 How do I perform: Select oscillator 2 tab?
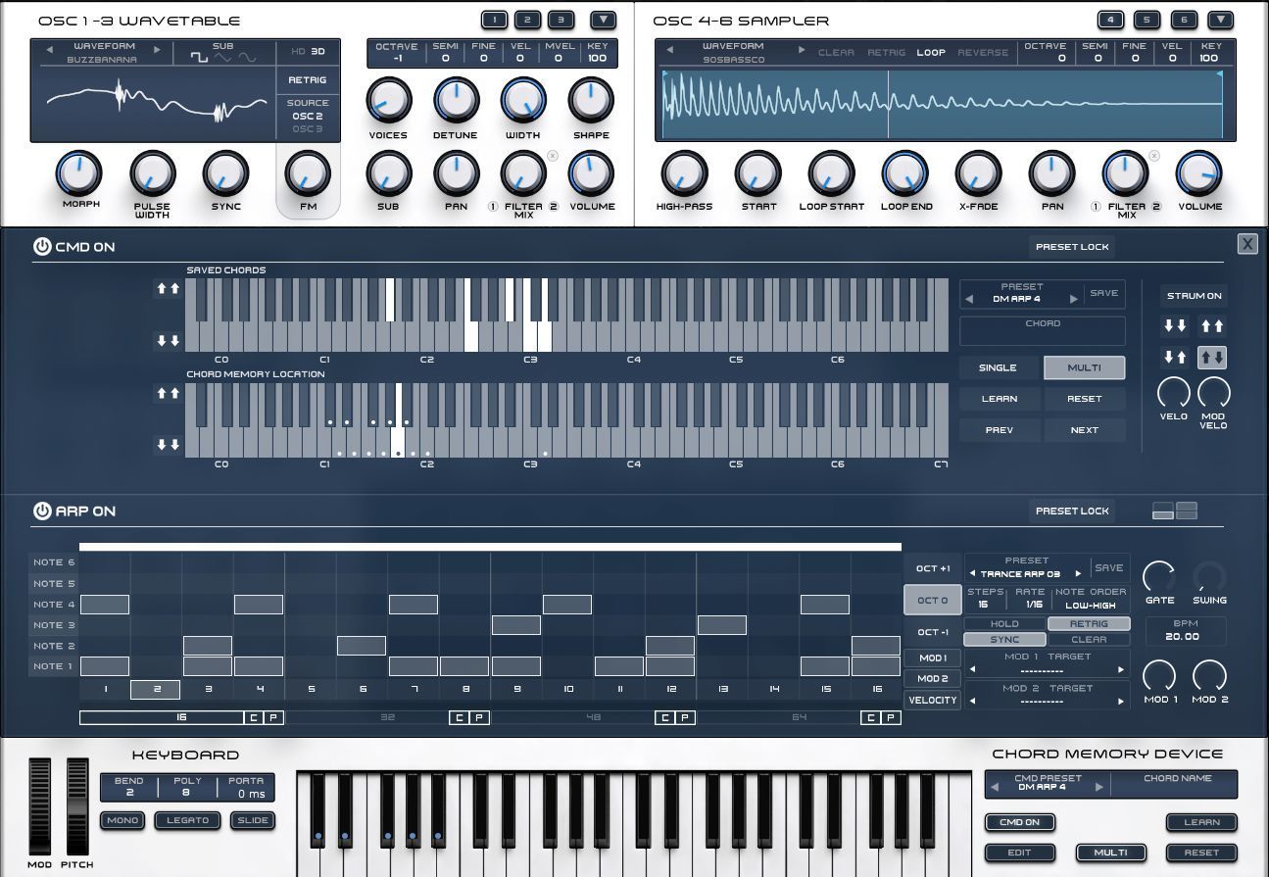[527, 20]
